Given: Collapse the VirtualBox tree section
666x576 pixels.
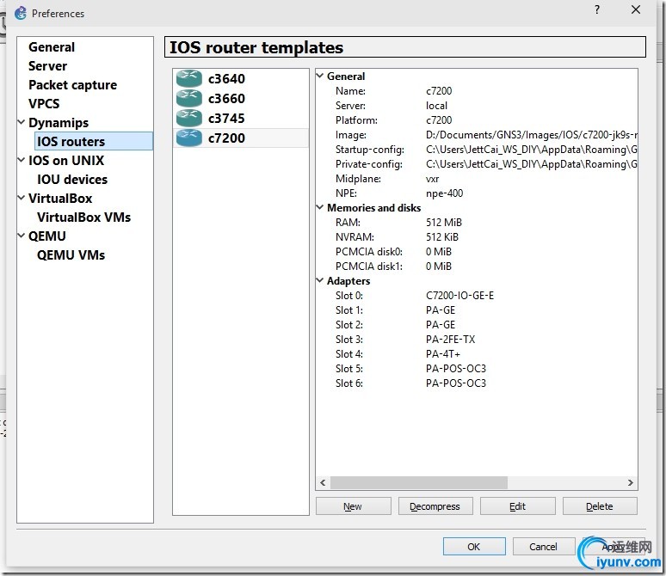Looking at the screenshot, I should pos(22,198).
